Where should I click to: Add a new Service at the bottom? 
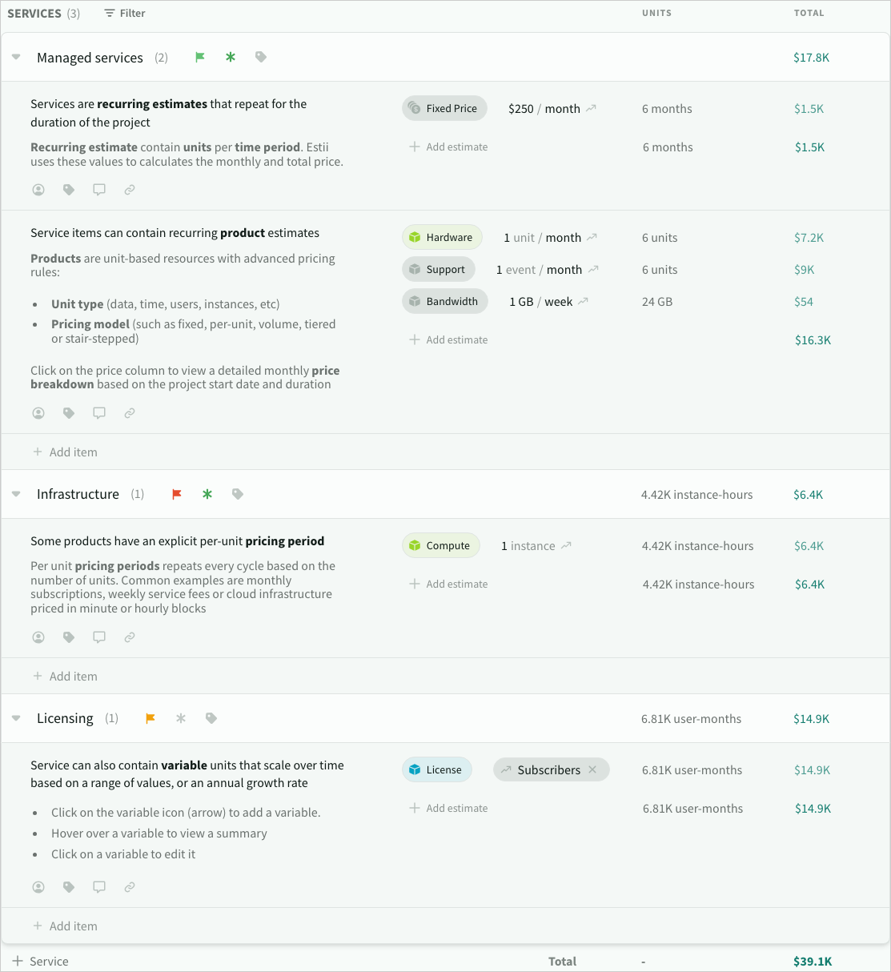tap(40, 961)
